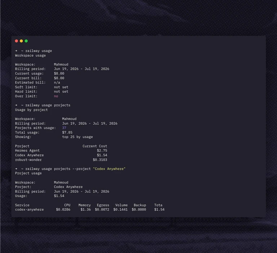Click the 'Egress' column header
Viewport: 277px width, 253px height.
(x=103, y=205)
